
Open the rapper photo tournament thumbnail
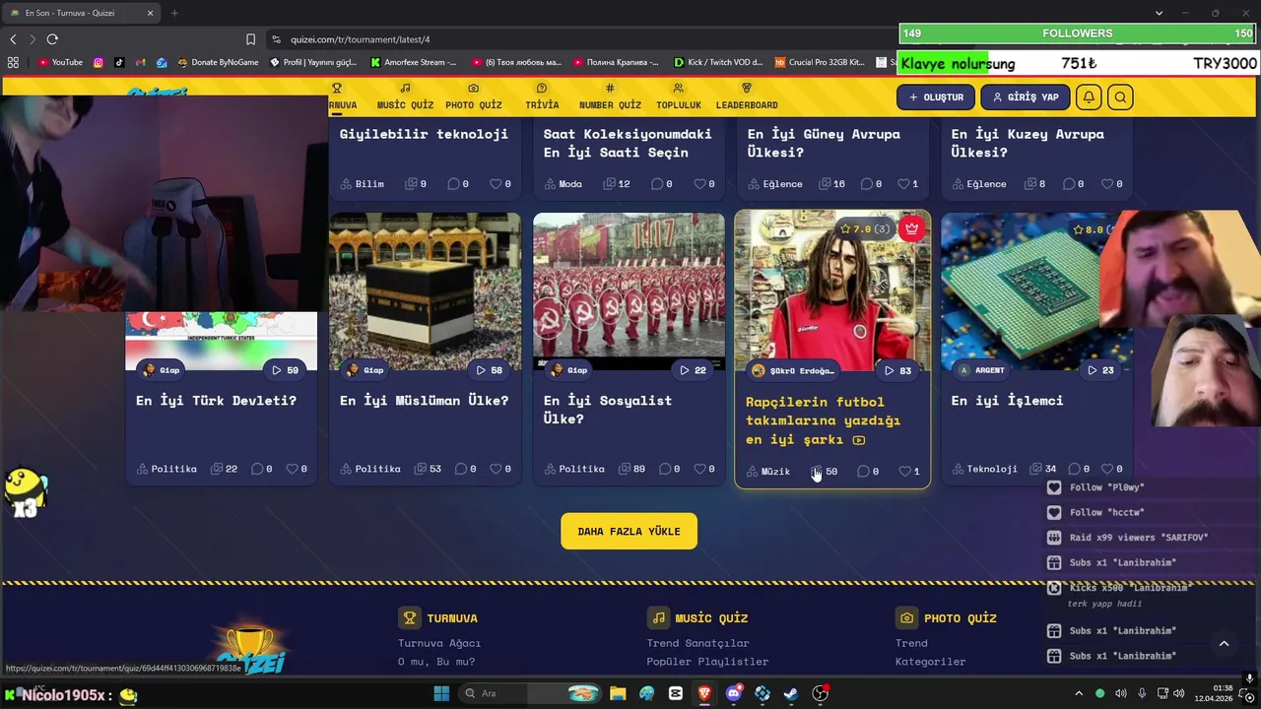point(832,291)
